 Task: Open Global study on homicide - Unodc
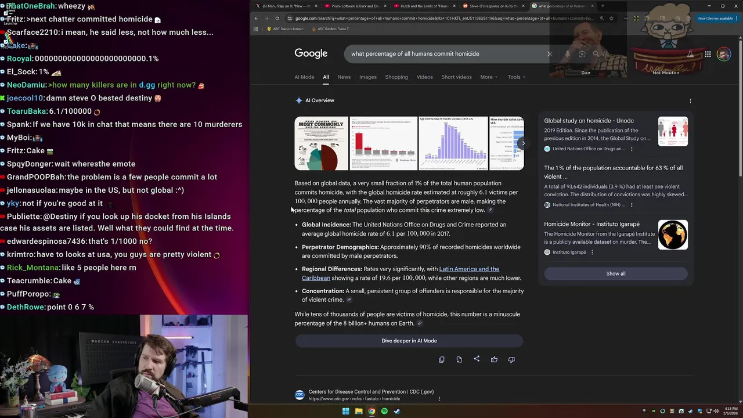(589, 121)
